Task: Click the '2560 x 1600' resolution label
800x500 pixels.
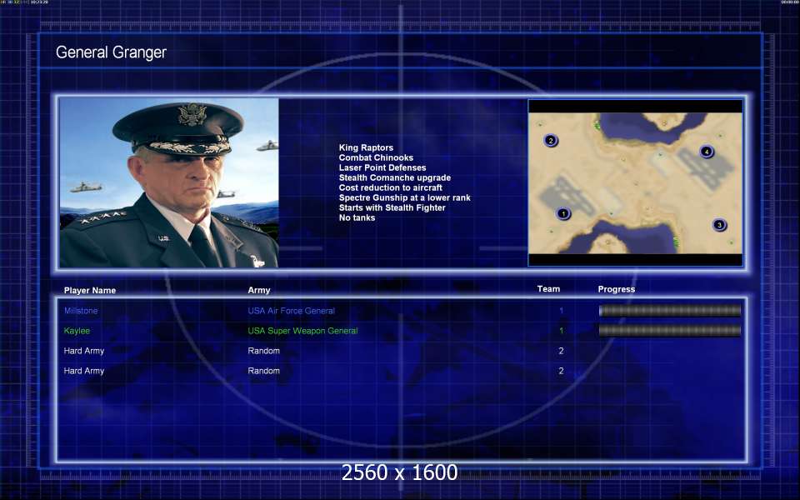Action: [399, 472]
